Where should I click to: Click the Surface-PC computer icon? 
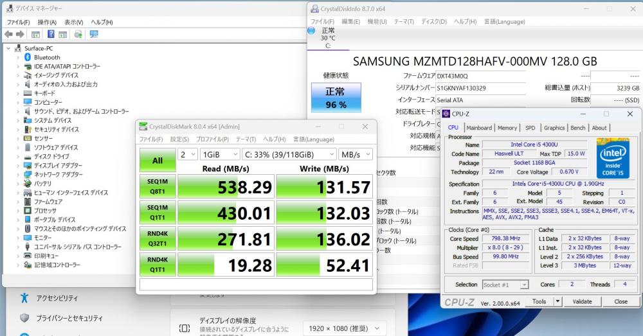(x=18, y=48)
